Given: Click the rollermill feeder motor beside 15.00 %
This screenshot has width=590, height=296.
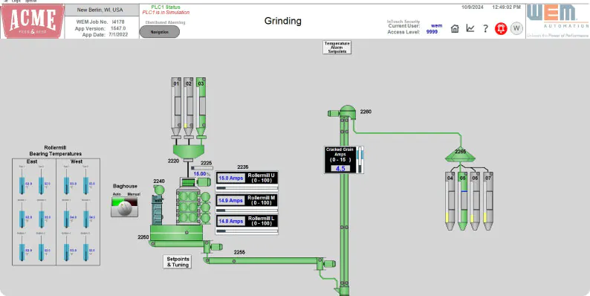Looking at the screenshot, I should (x=204, y=182).
